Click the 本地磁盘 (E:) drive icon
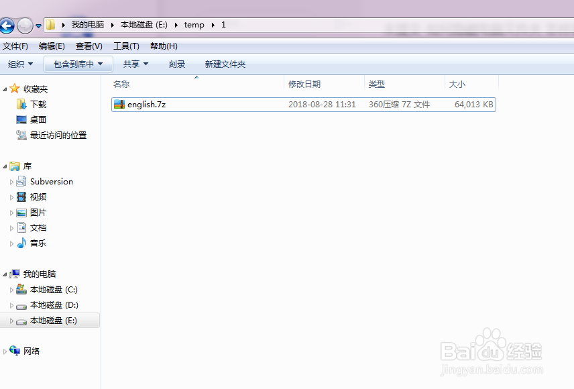Screen dimensions: 574x389 [x=21, y=321]
